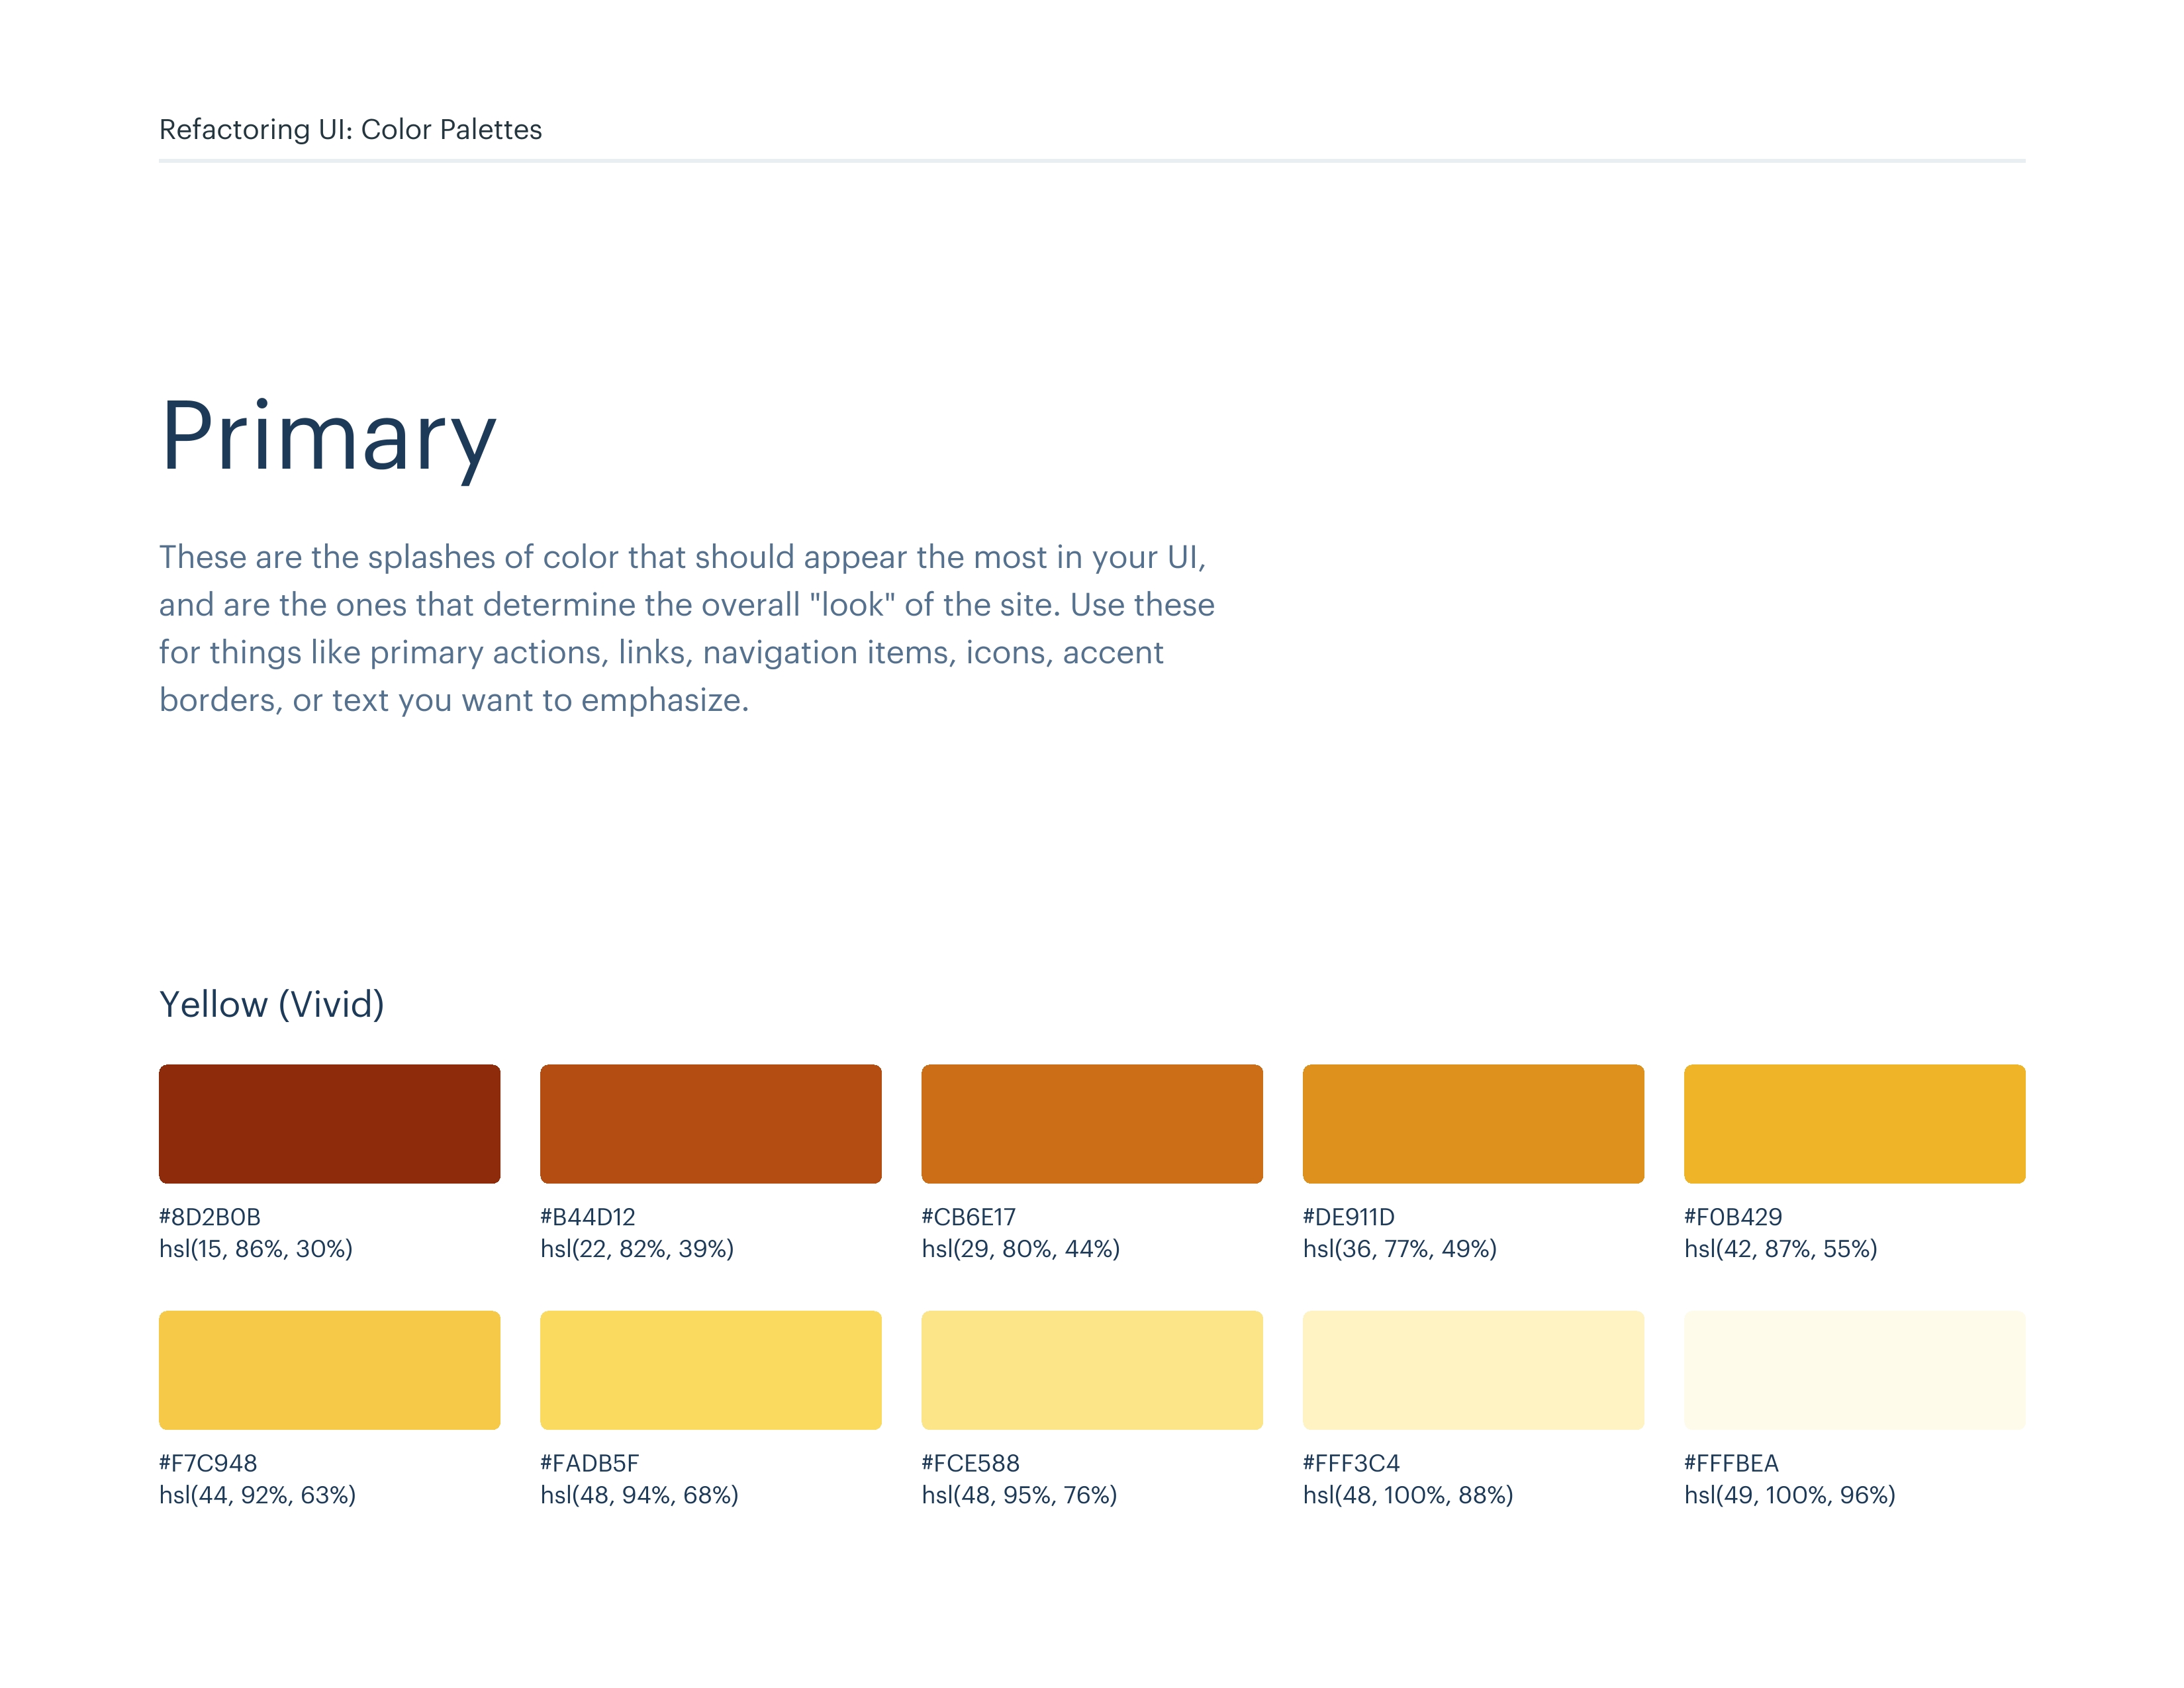
Task: Pick the #CB6E17 orange swatch
Action: (1091, 1123)
